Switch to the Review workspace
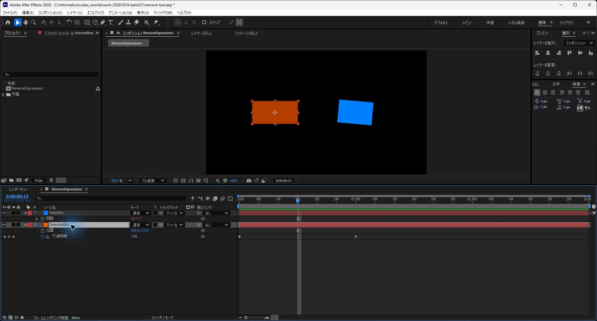The height and width of the screenshot is (321, 597). (467, 23)
